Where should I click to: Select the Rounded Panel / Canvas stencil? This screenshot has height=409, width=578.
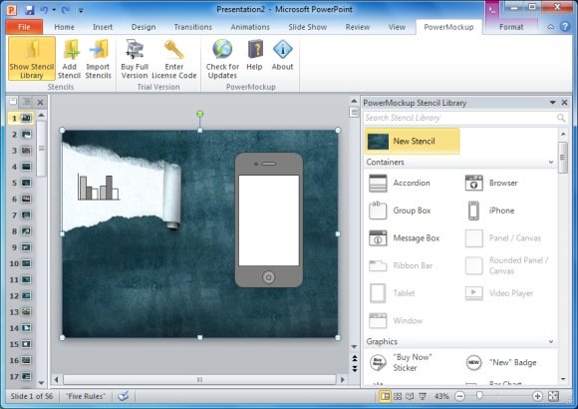click(507, 265)
